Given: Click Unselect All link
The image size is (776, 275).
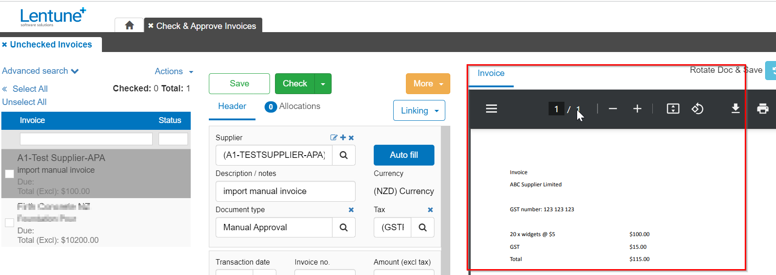Looking at the screenshot, I should [24, 102].
